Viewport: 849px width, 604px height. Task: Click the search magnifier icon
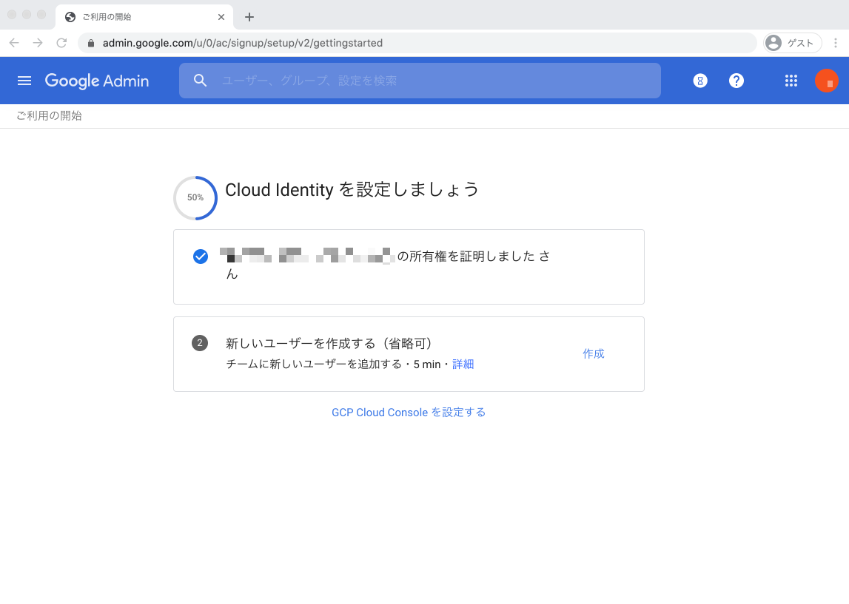coord(201,81)
